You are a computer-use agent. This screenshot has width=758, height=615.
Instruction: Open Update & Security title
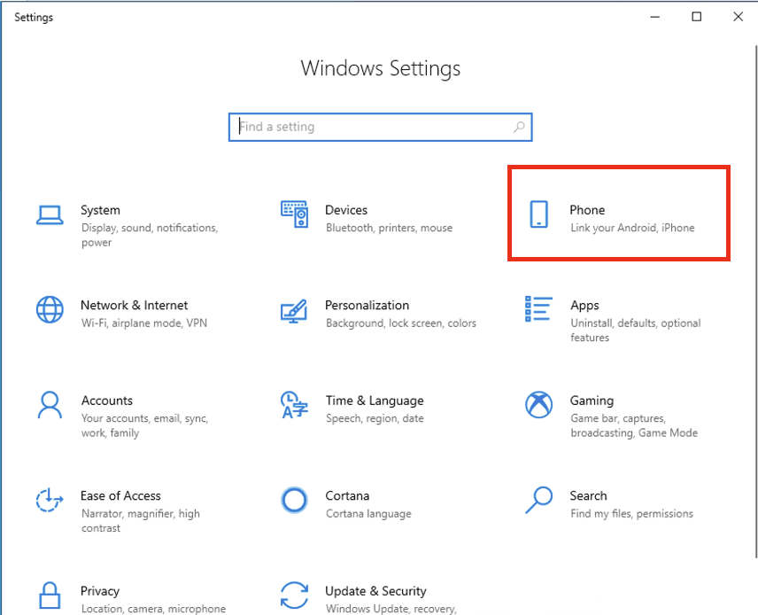point(375,591)
